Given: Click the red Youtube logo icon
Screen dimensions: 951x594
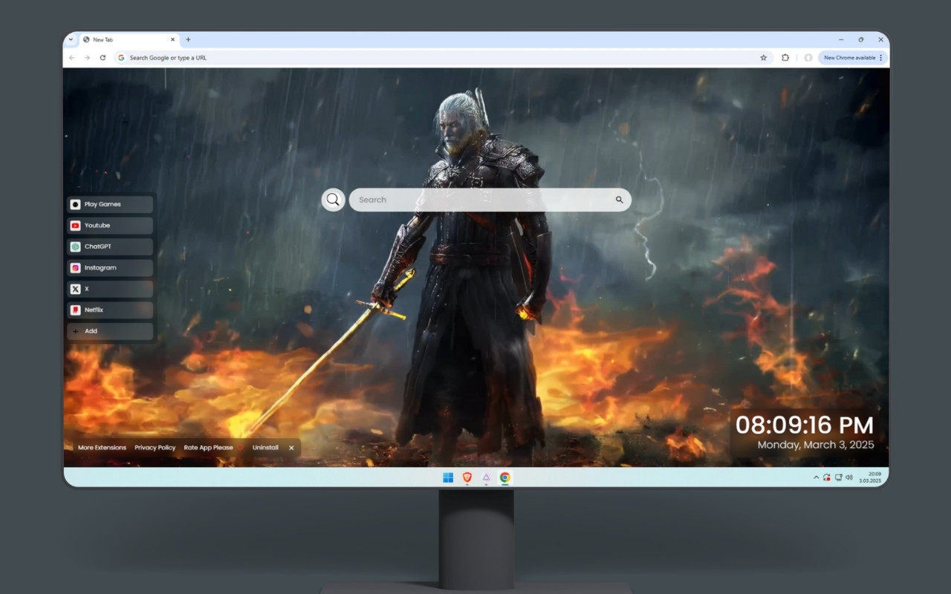Looking at the screenshot, I should pyautogui.click(x=75, y=225).
